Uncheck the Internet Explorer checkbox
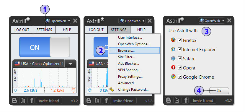Image resolution: width=245 pixels, height=112 pixels. (180, 49)
